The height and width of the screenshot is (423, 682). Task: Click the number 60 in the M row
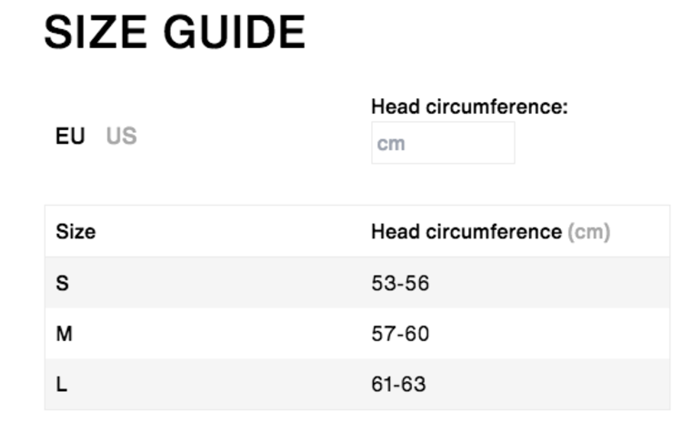(x=416, y=334)
